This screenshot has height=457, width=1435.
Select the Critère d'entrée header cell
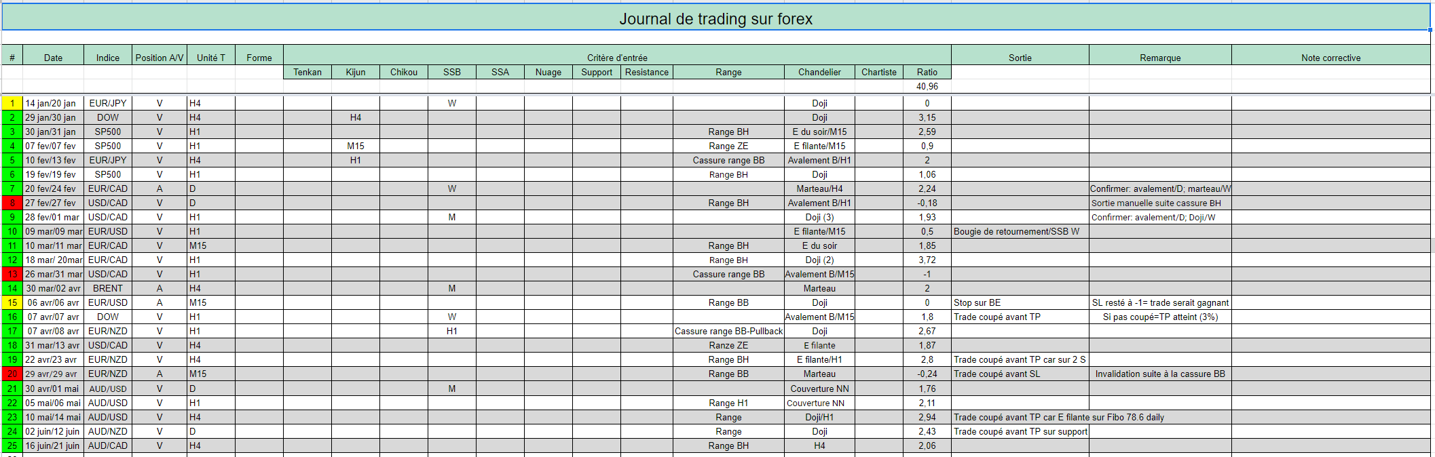coord(617,58)
